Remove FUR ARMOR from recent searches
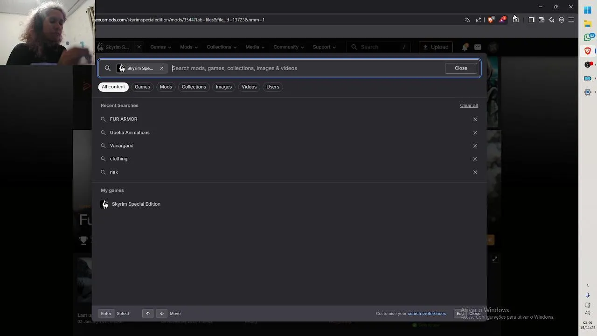This screenshot has width=597, height=336. click(475, 119)
